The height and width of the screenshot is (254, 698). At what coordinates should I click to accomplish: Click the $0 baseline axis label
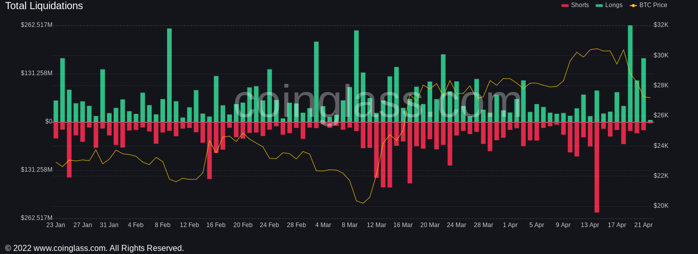(48, 121)
